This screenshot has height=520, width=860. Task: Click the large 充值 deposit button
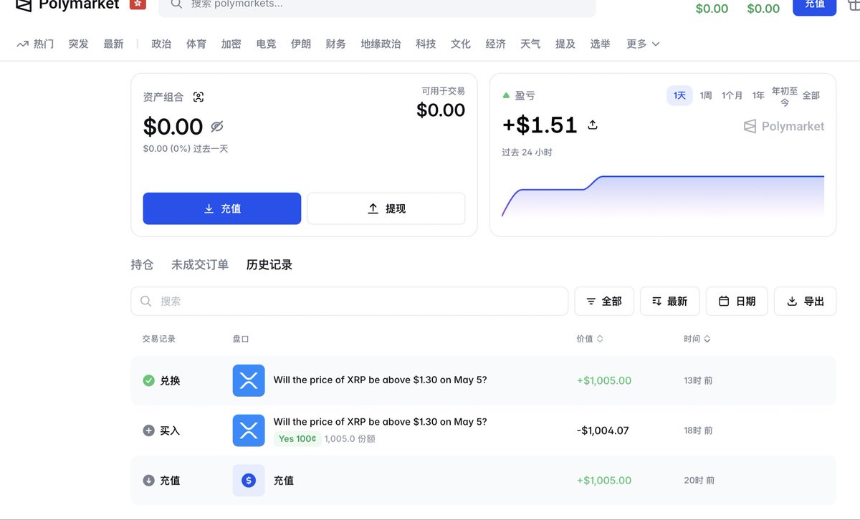coord(222,208)
